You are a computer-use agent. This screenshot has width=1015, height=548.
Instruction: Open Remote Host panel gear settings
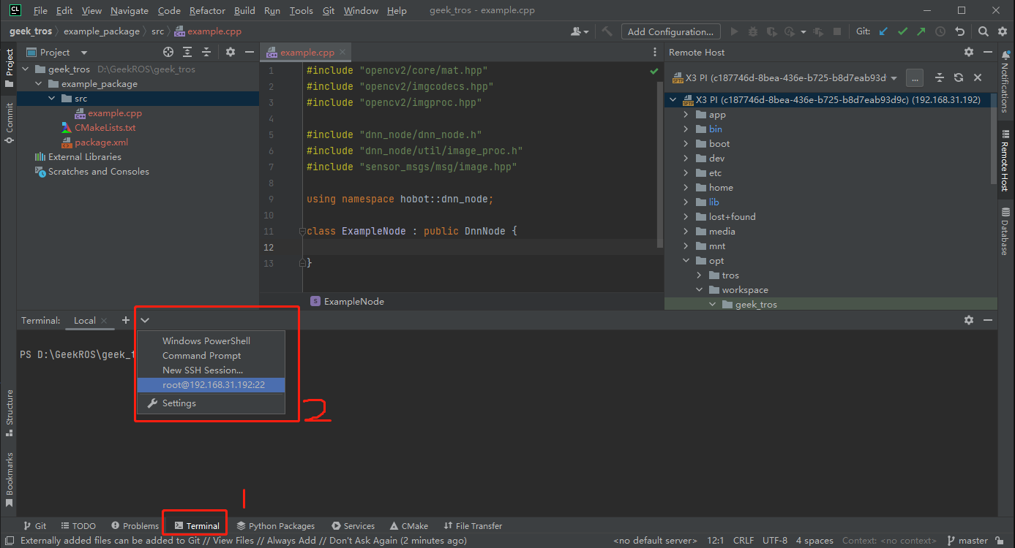969,52
